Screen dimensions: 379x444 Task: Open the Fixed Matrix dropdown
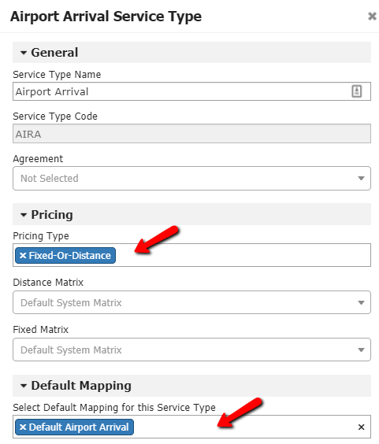(191, 350)
